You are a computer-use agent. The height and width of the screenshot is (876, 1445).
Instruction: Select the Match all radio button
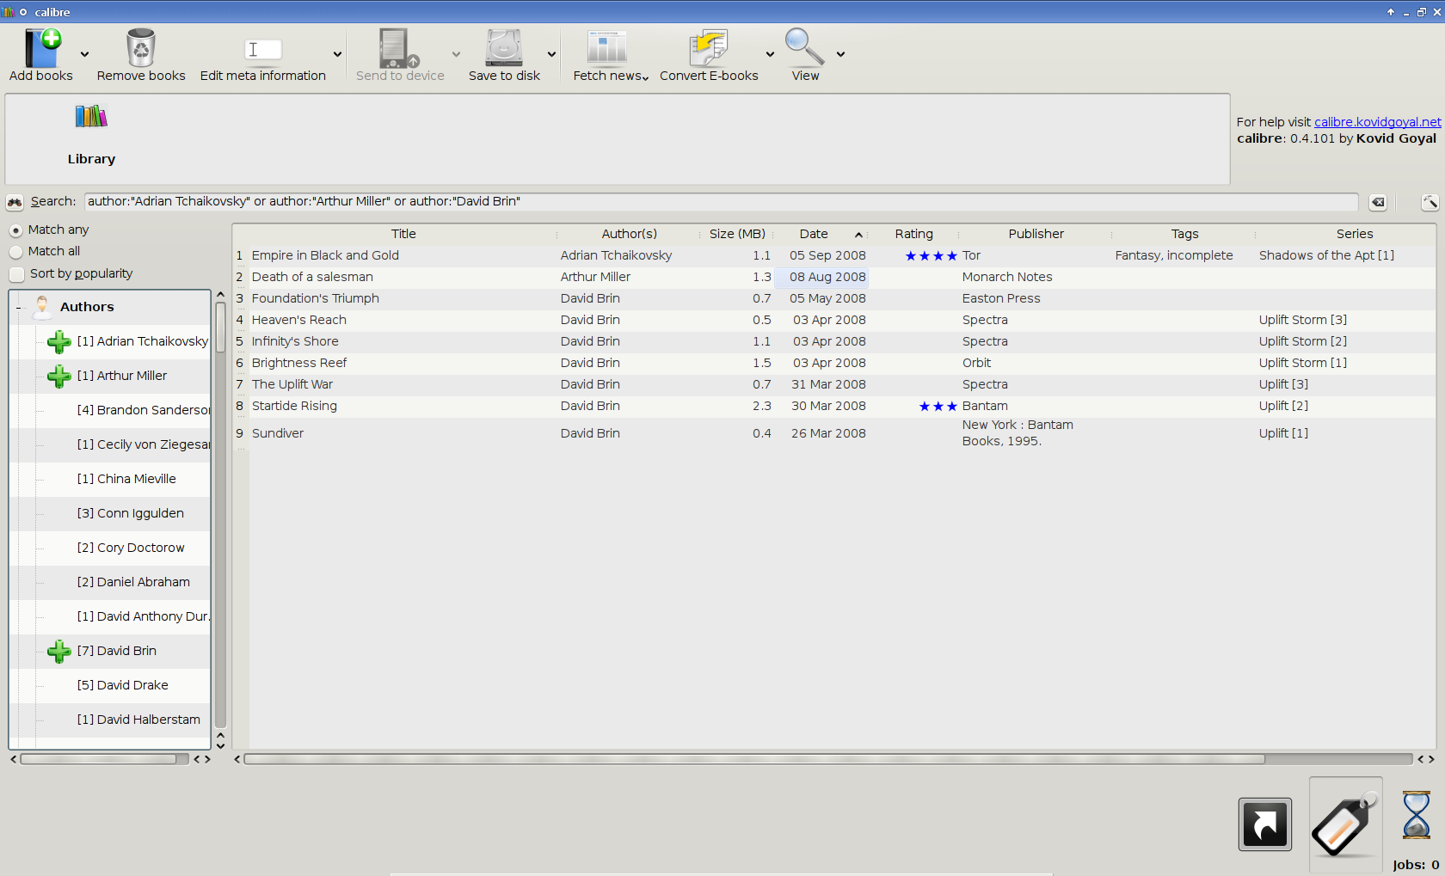click(16, 252)
